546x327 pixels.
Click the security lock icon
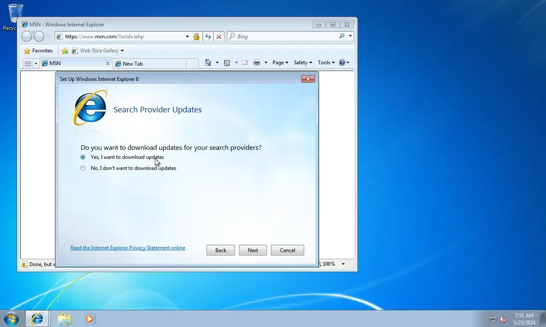[x=196, y=37]
